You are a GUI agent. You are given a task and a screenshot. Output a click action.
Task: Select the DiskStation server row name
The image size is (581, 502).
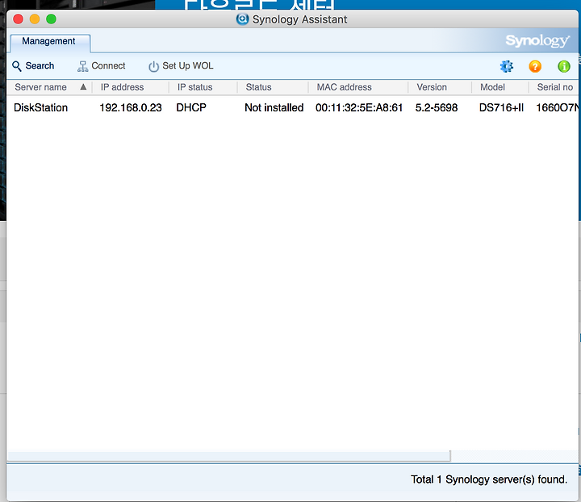pyautogui.click(x=41, y=108)
